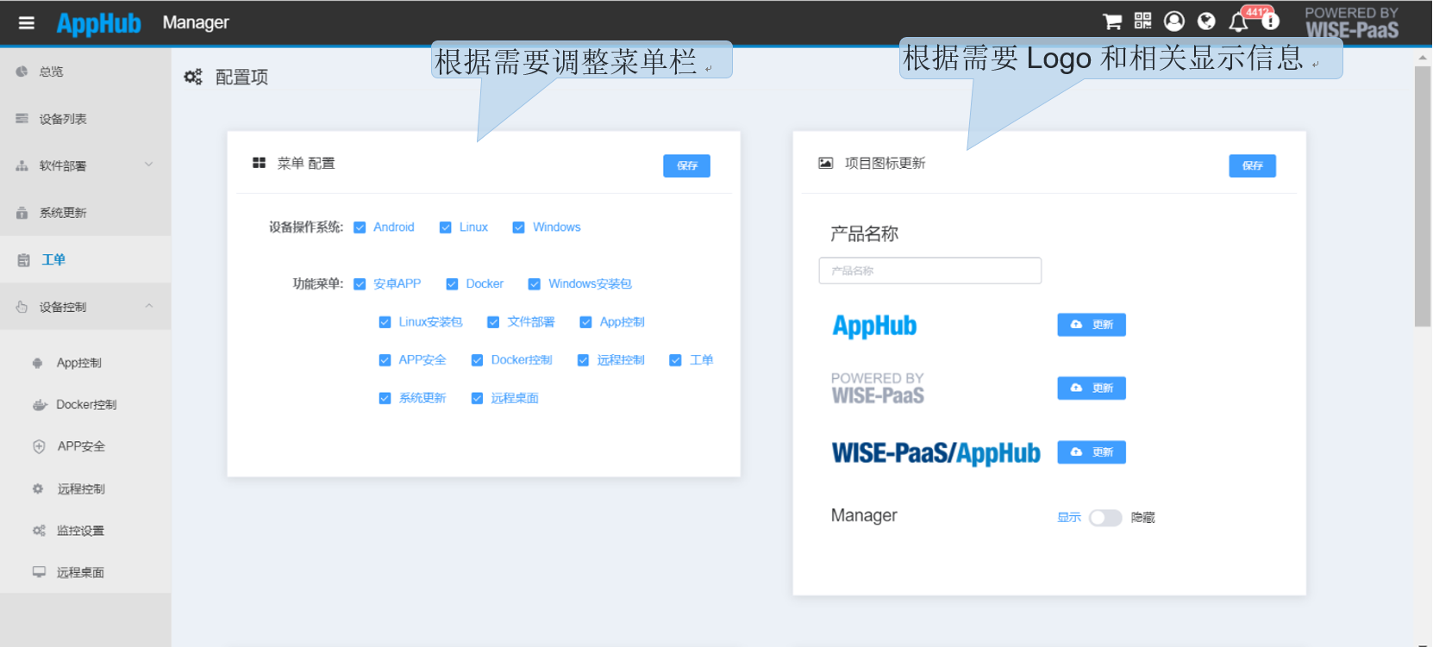Open 工单 in the sidebar
The height and width of the screenshot is (647, 1433).
85,259
